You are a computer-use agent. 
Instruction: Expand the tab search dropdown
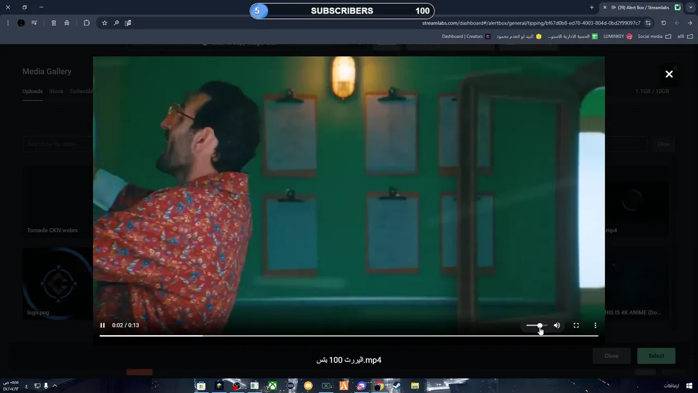tap(690, 7)
